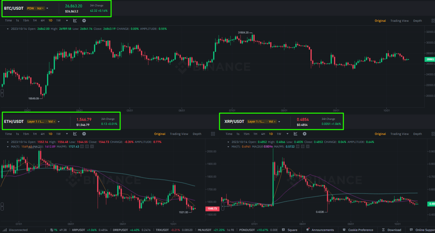Select 4H interval on BTC/USDT chart

click(x=42, y=21)
